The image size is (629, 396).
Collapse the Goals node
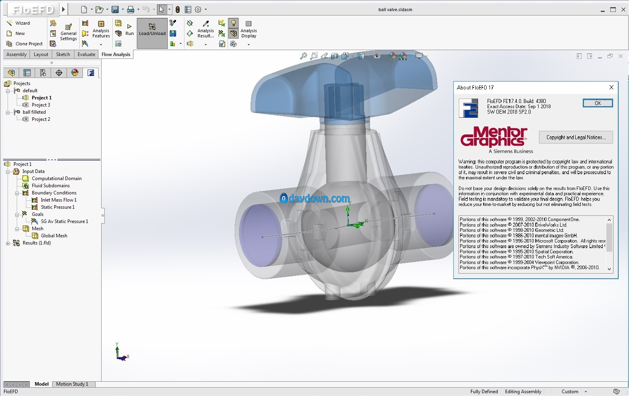17,215
